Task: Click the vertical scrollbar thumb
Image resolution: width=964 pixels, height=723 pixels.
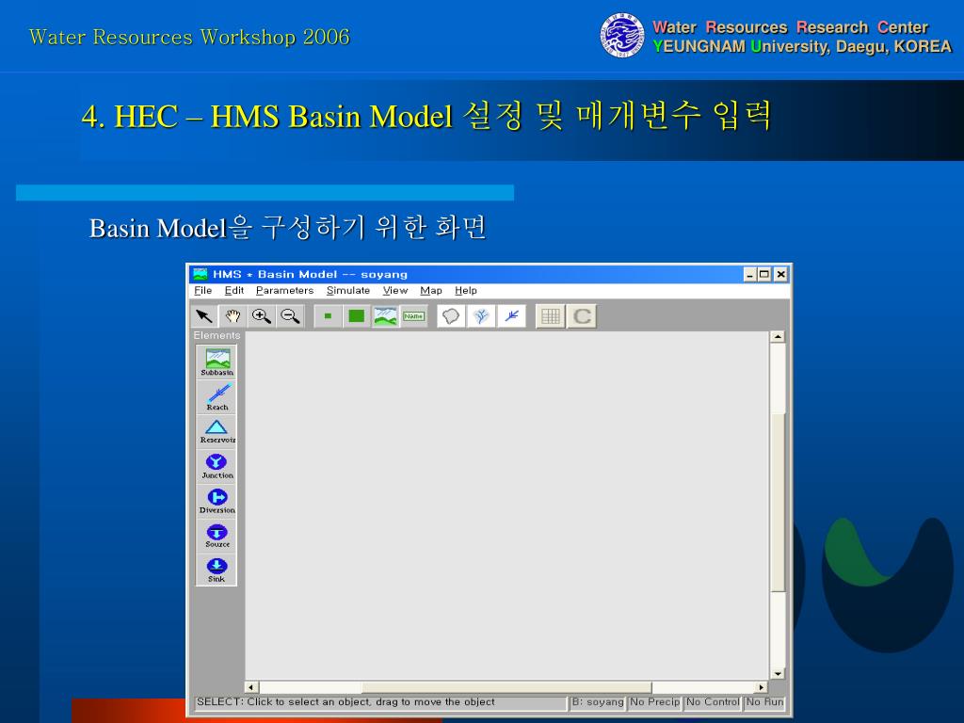Action: pyautogui.click(x=778, y=503)
